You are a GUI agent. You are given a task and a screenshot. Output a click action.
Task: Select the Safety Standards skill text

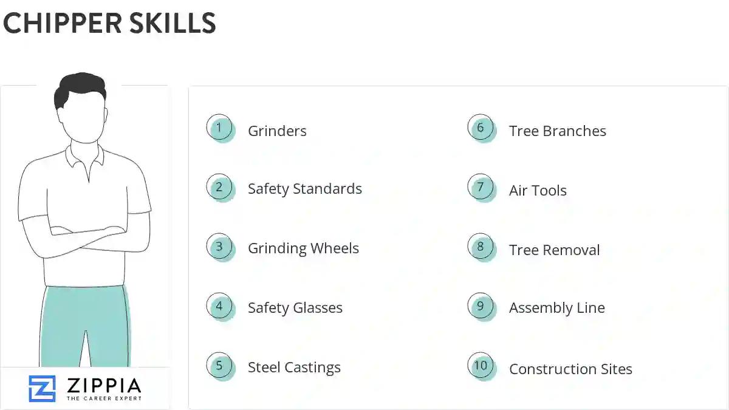click(x=304, y=189)
